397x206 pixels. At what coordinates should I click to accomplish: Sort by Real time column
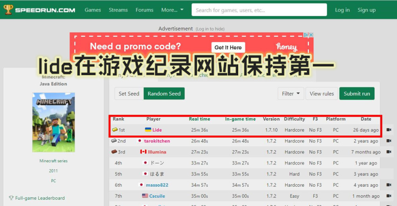200,119
